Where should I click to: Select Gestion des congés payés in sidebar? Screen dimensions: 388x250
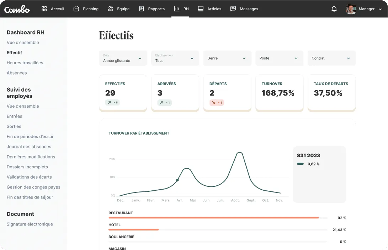[33, 187]
